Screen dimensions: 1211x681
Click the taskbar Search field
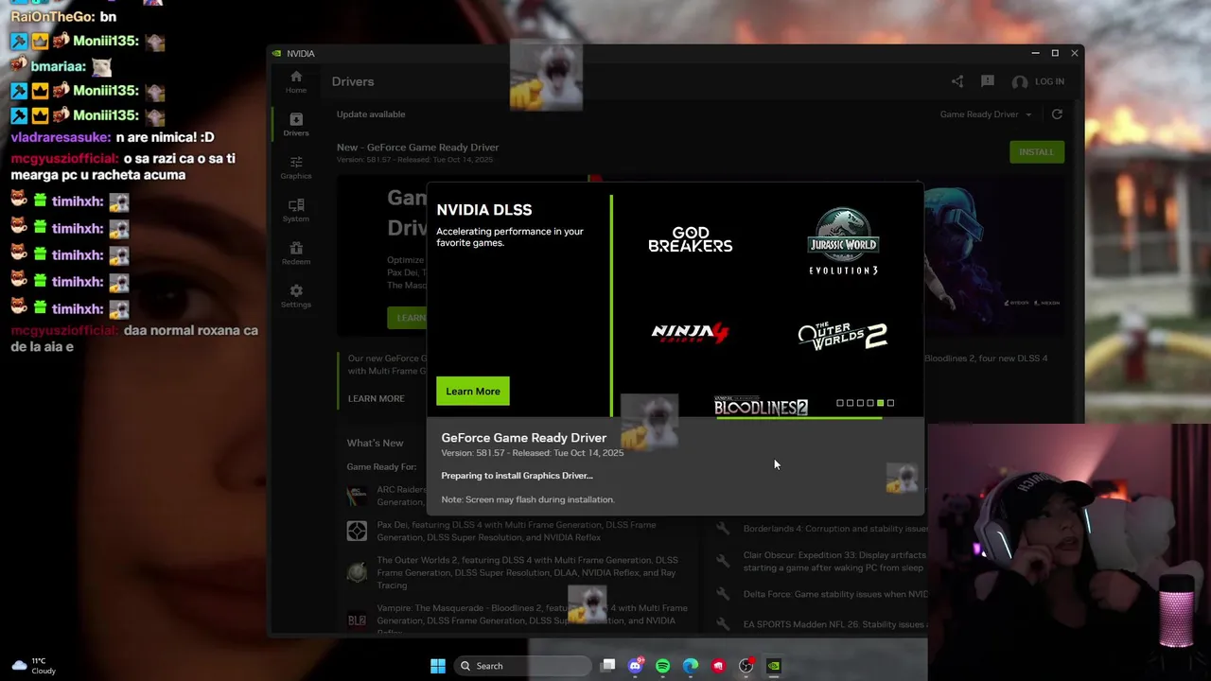[521, 666]
